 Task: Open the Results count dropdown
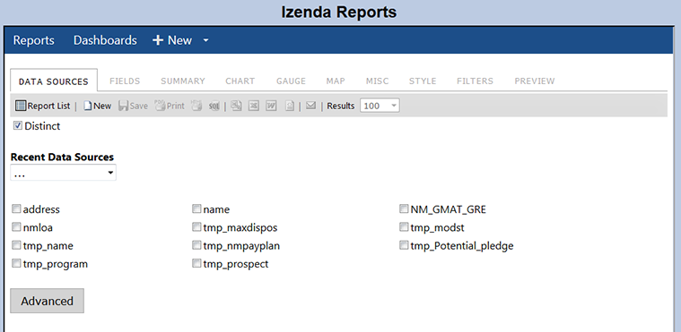[x=380, y=106]
